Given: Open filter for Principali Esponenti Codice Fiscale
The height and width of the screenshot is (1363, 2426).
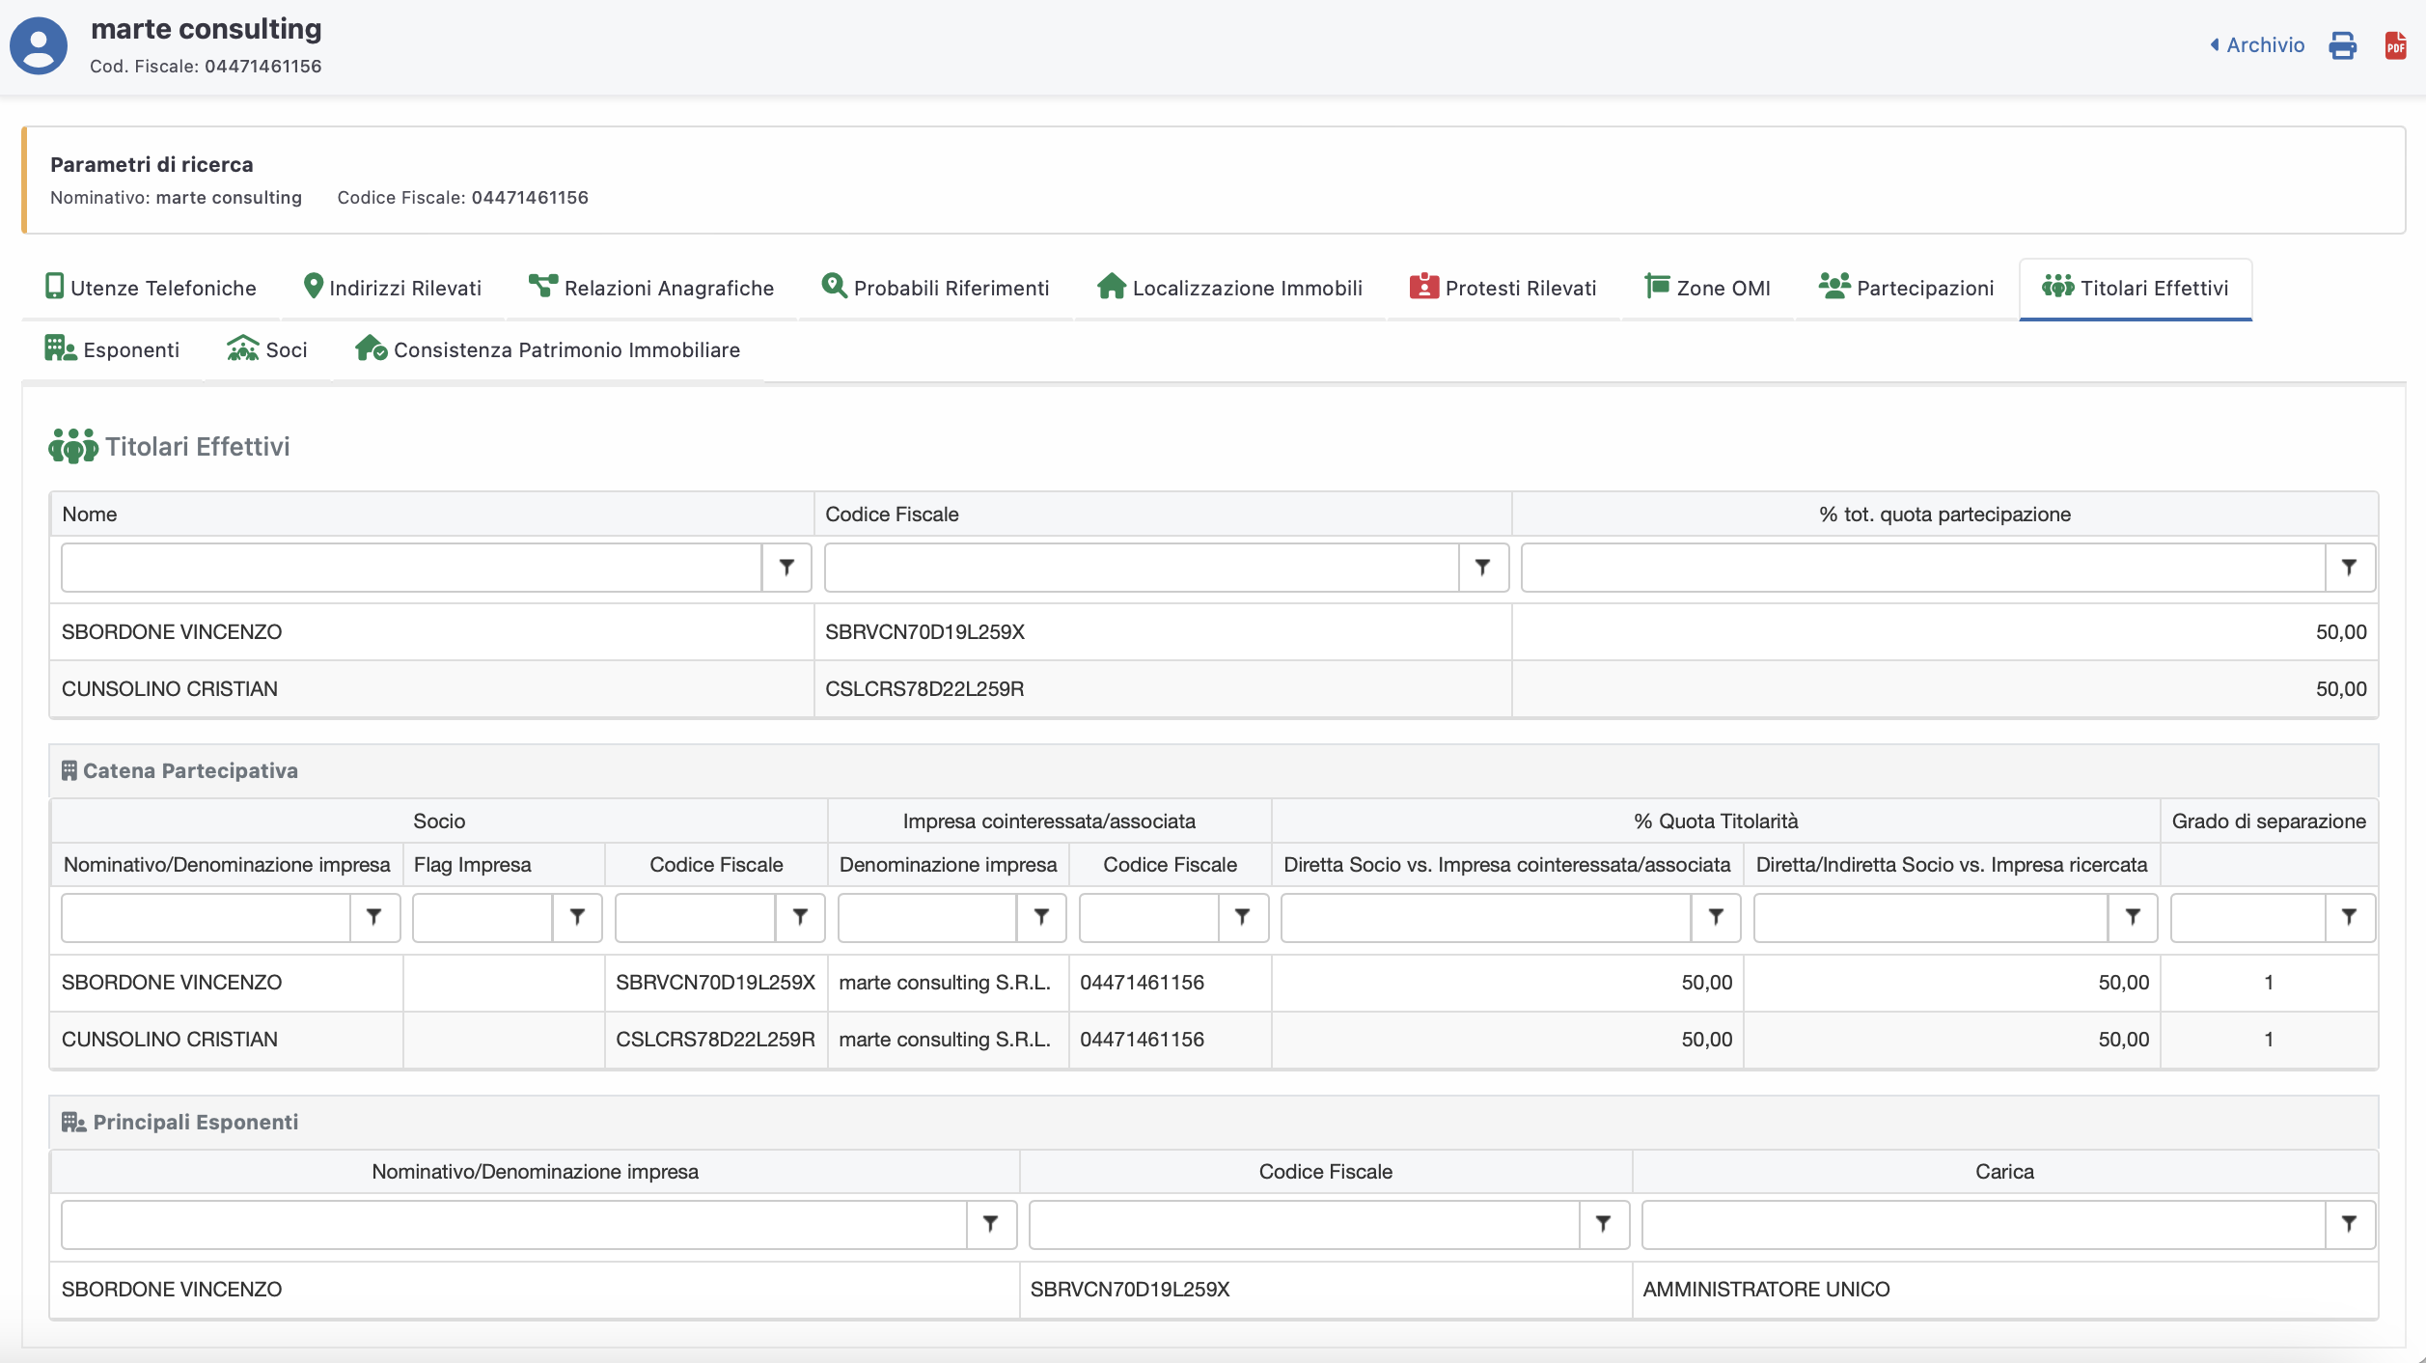Looking at the screenshot, I should (x=1603, y=1224).
